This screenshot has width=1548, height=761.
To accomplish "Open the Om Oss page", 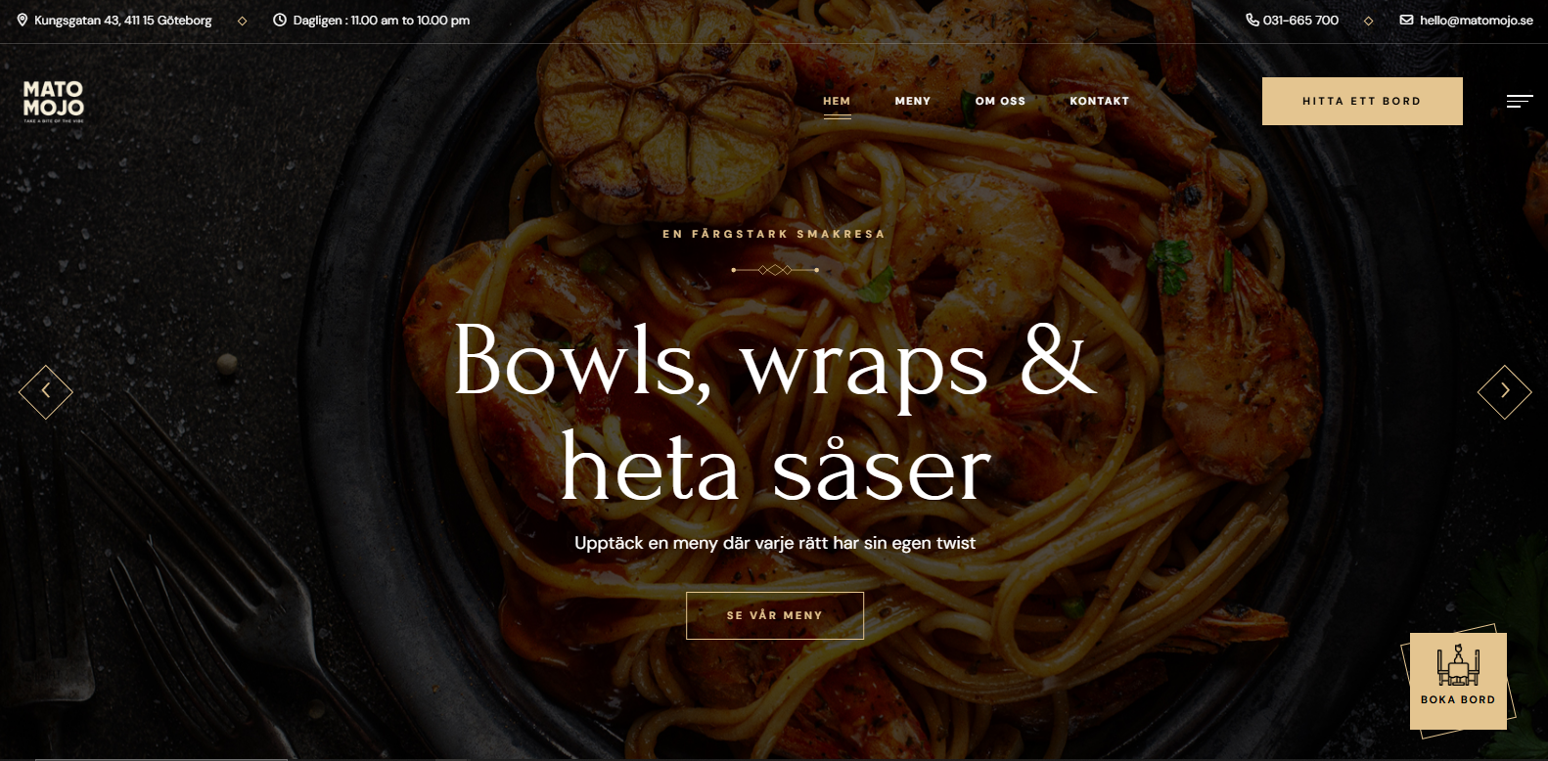I will pos(1000,101).
